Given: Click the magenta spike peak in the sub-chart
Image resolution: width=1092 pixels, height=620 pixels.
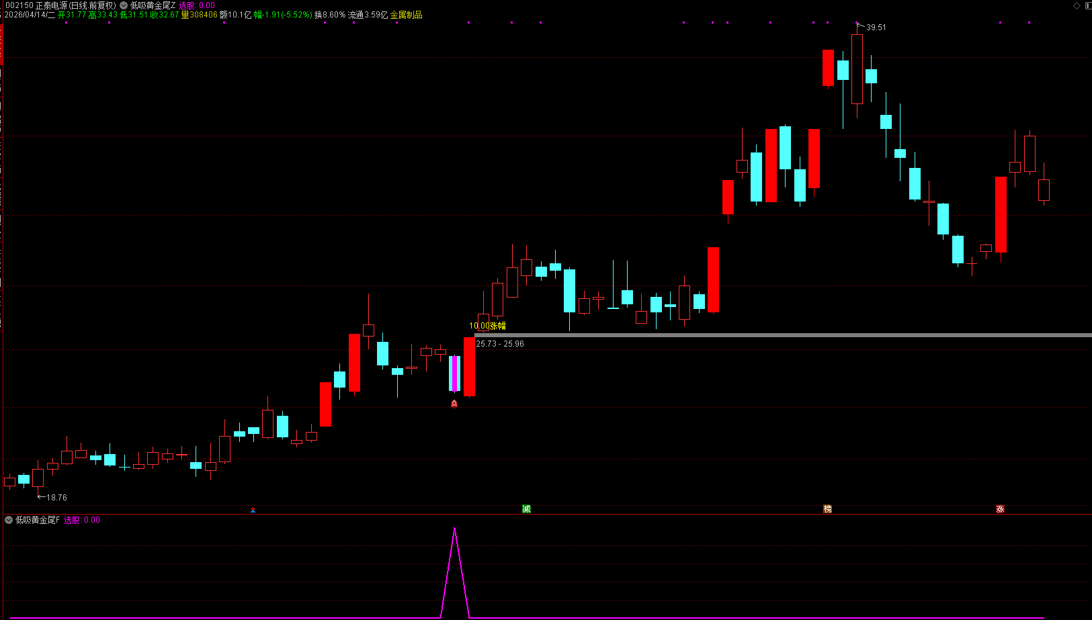Looking at the screenshot, I should (x=455, y=529).
